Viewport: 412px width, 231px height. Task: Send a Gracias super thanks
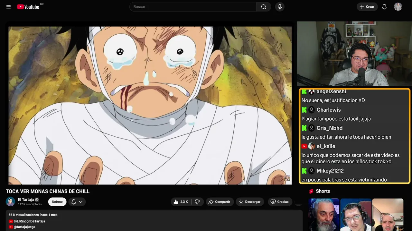279,202
